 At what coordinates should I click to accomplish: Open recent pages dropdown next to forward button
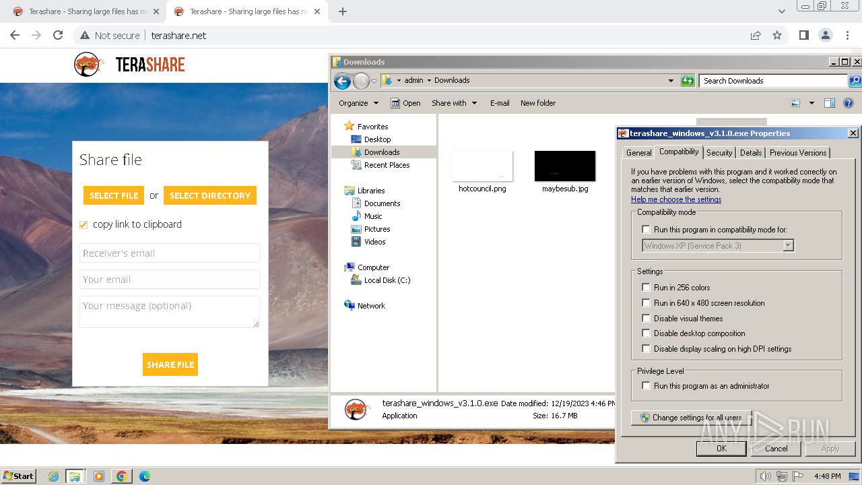pyautogui.click(x=374, y=82)
